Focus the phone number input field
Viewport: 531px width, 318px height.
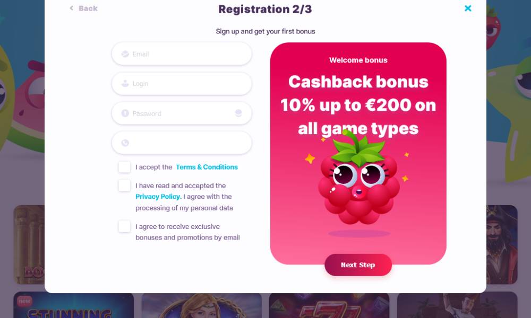[x=182, y=143]
